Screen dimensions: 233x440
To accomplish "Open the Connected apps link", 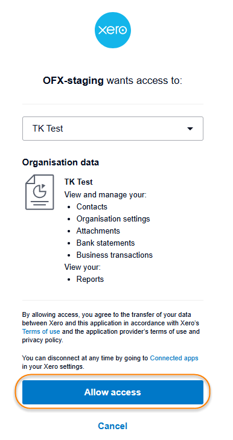I will (x=174, y=358).
